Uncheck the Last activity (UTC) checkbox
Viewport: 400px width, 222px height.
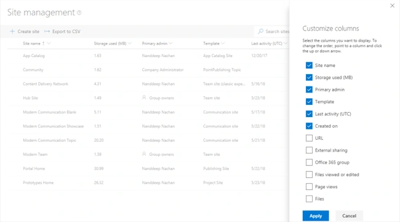point(309,113)
